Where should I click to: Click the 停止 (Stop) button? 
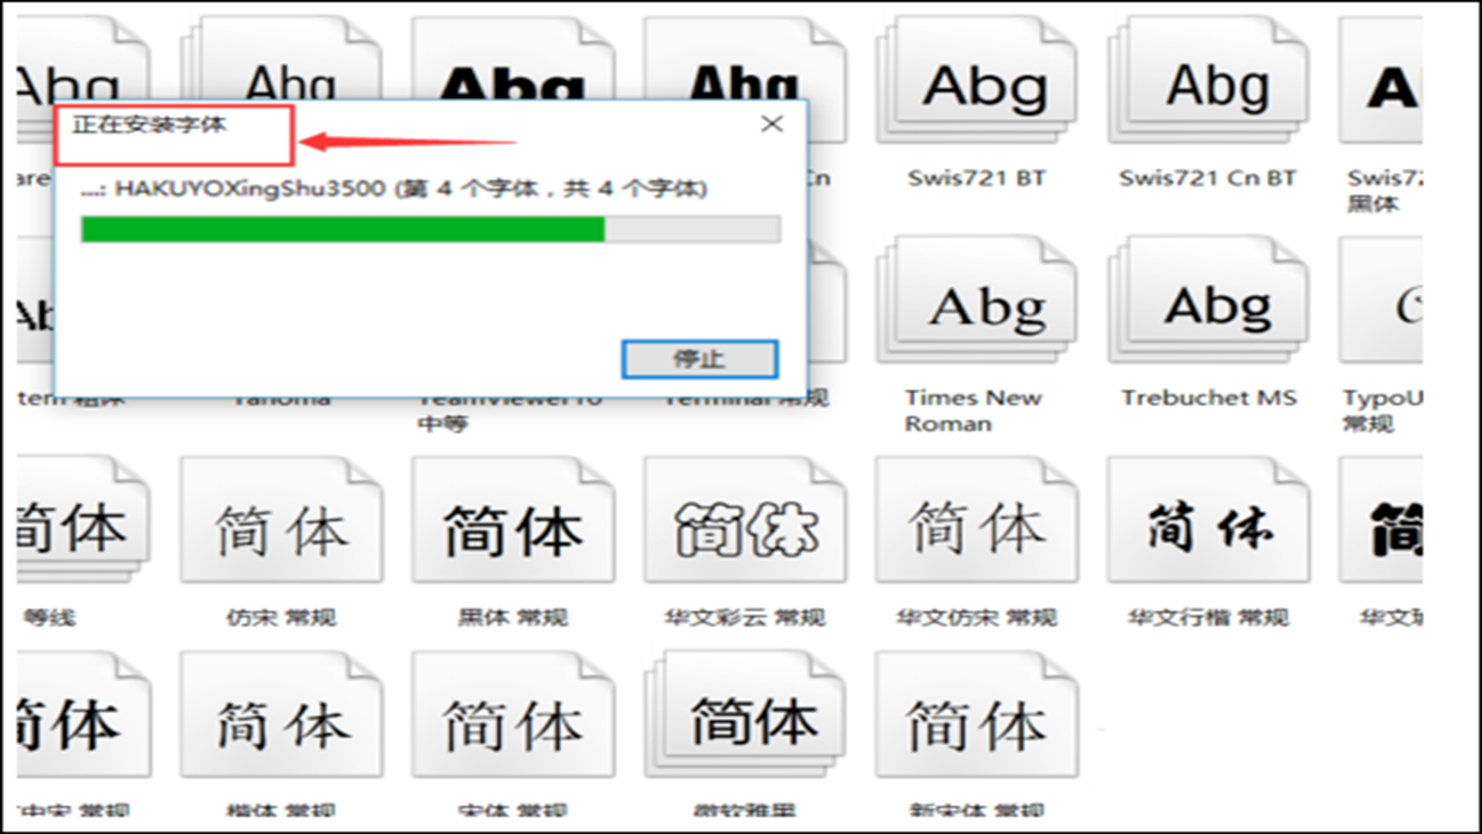click(699, 359)
